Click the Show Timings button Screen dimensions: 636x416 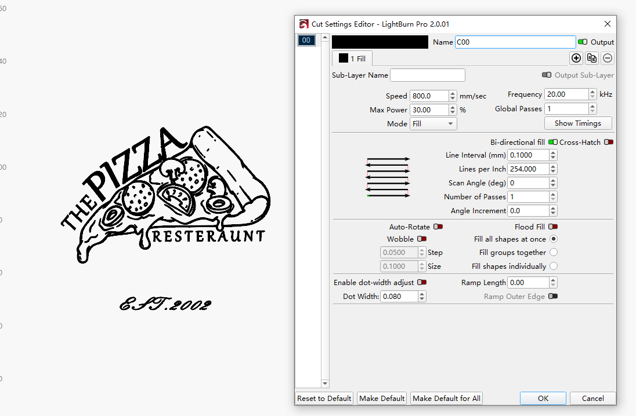[578, 123]
